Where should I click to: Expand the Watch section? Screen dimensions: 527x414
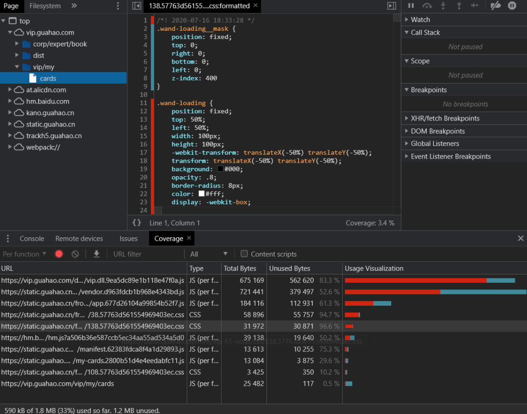tap(420, 20)
